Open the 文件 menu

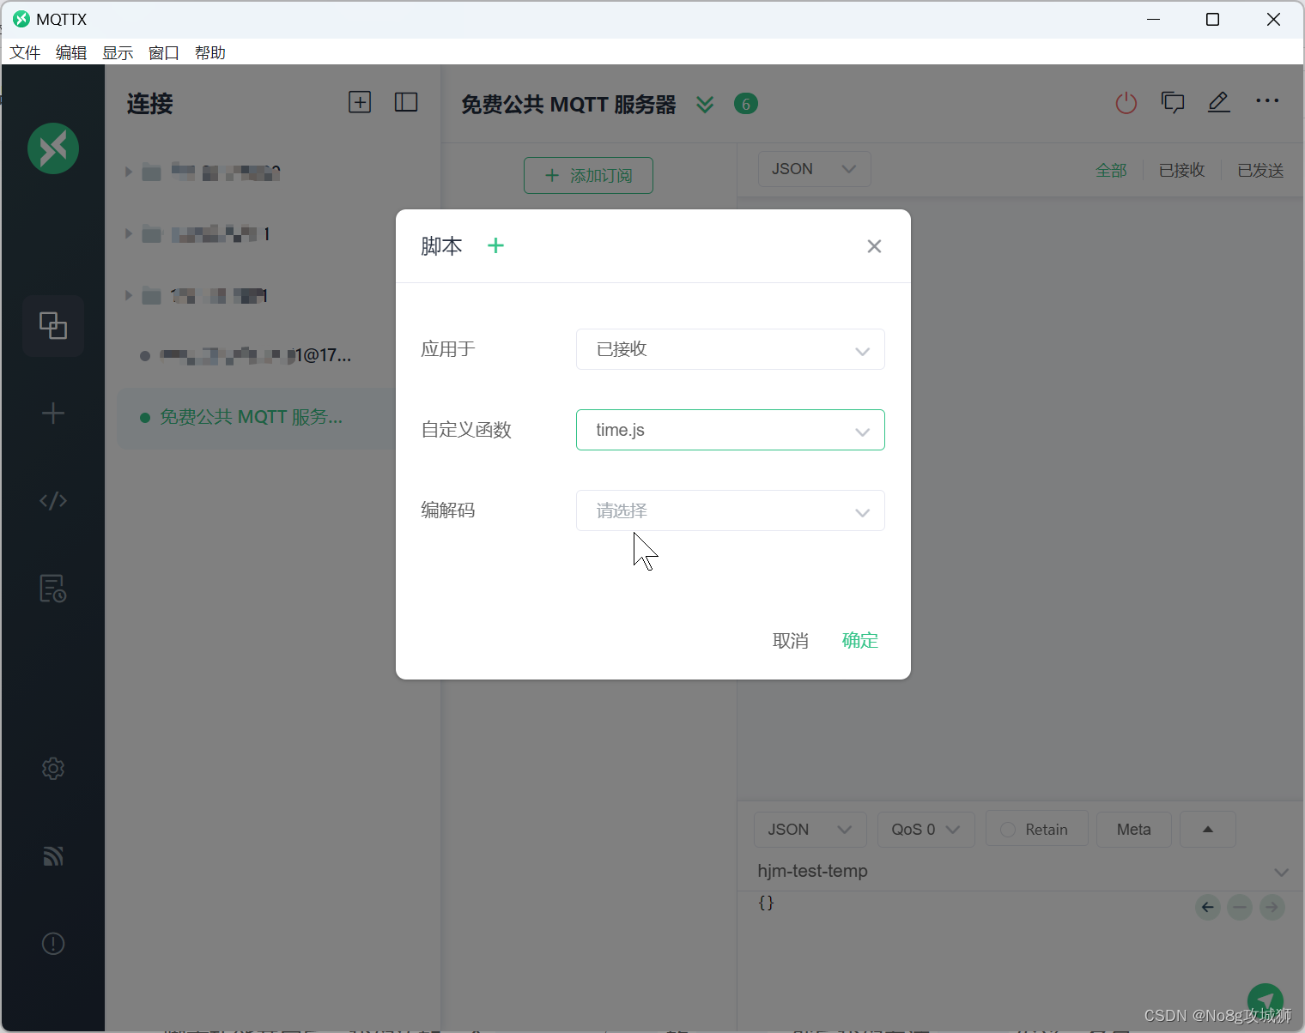pos(25,52)
